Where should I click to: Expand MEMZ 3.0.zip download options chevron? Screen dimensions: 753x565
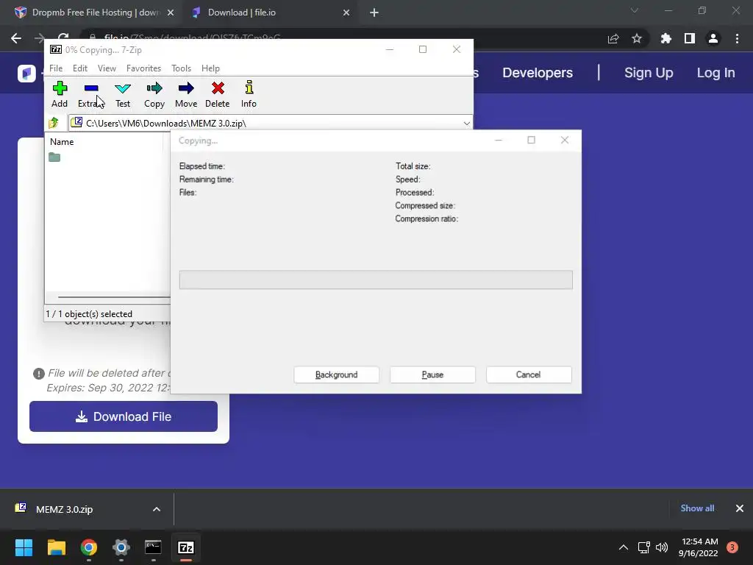coord(157,509)
